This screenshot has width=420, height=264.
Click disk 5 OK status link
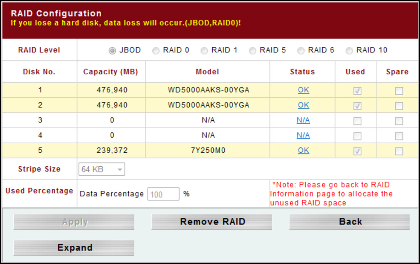(303, 150)
